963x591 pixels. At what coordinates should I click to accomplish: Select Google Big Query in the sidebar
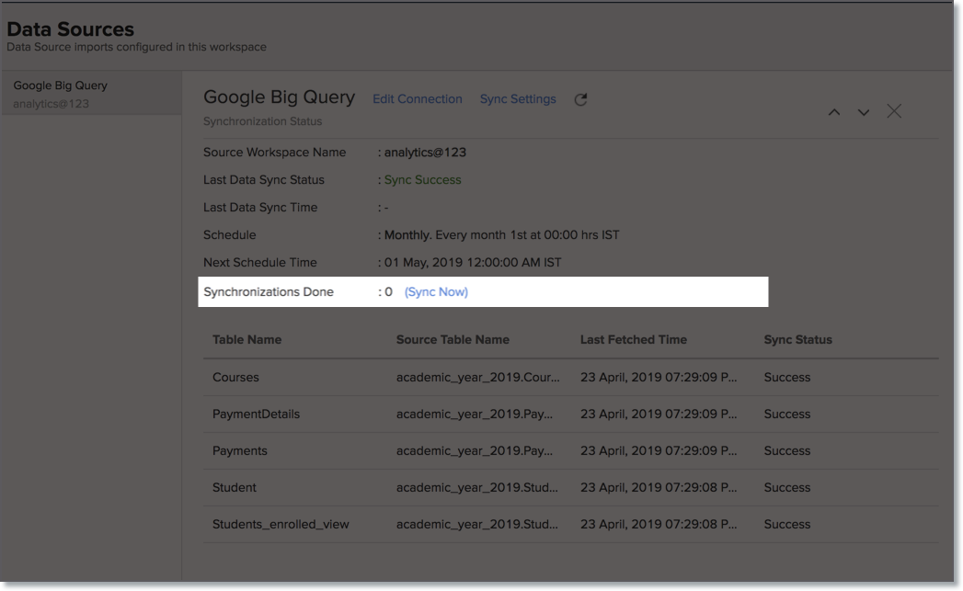(x=91, y=93)
